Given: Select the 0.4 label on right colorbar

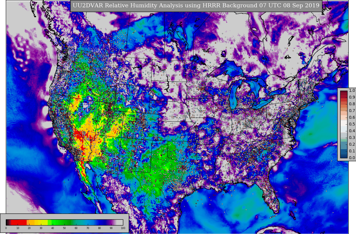Looking at the screenshot, I should click(352, 131).
